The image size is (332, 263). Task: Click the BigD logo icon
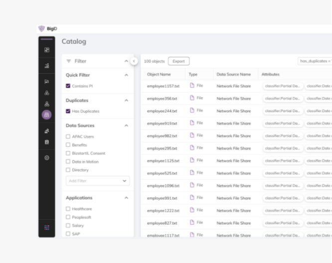(42, 28)
